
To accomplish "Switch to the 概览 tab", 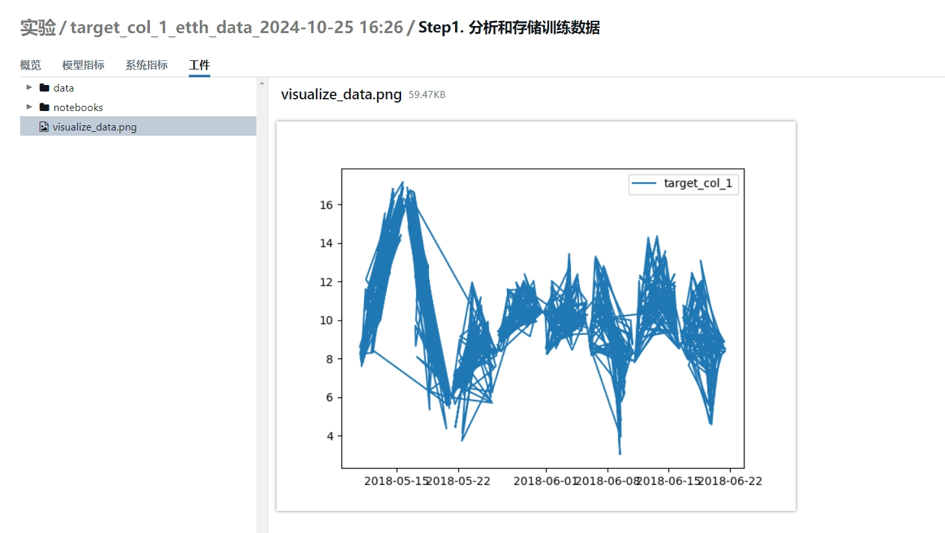I will click(x=31, y=65).
